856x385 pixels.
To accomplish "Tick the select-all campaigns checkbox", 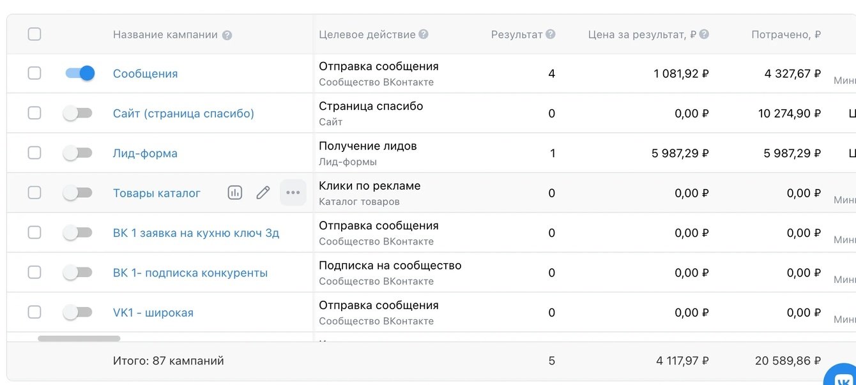I will pyautogui.click(x=34, y=34).
